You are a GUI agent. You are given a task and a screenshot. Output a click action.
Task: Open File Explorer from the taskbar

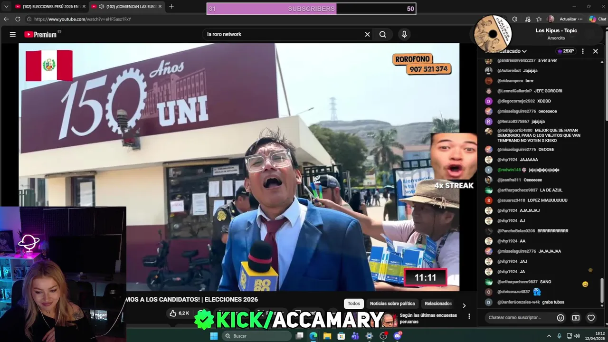[x=327, y=336]
